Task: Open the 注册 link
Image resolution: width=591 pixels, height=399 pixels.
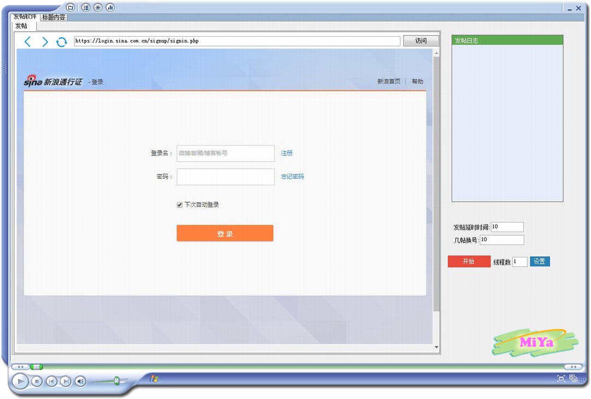Action: tap(286, 153)
